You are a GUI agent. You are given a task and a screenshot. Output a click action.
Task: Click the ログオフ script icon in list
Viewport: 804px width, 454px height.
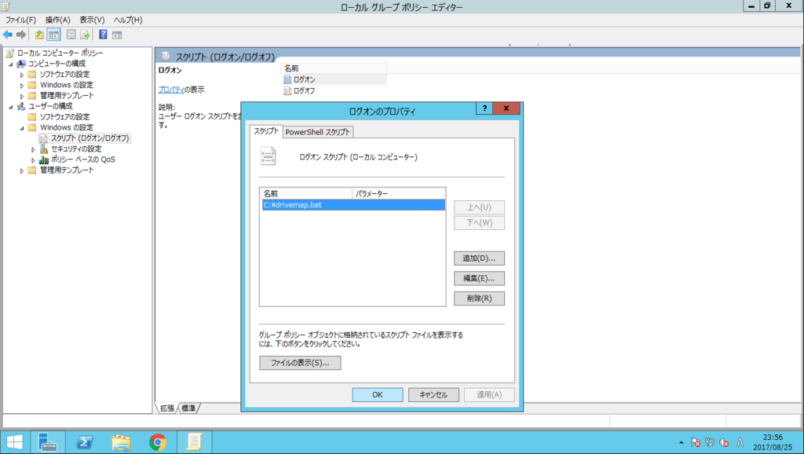[x=287, y=91]
